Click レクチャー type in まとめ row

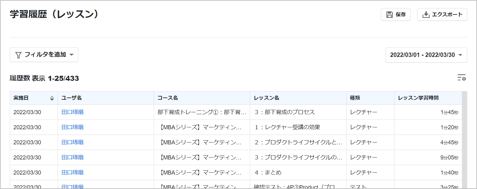(364, 173)
